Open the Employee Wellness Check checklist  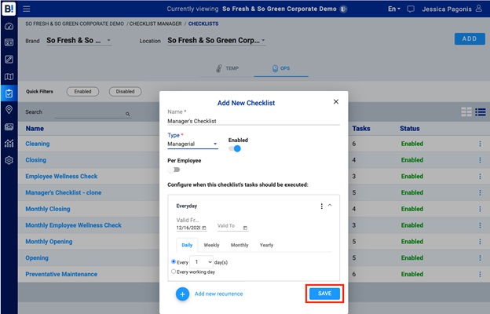click(61, 176)
